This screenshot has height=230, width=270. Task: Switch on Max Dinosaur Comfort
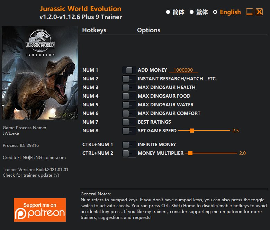point(129,114)
